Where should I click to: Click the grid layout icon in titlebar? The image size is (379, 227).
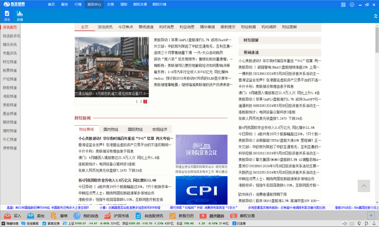click(343, 5)
